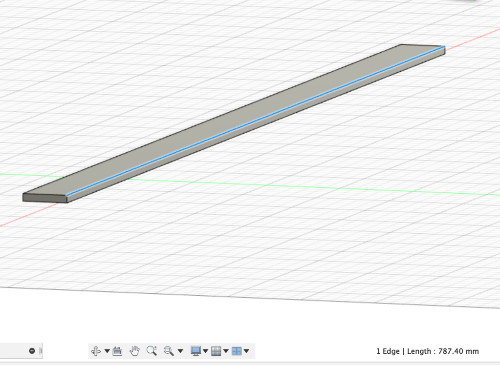
Task: Click the Grid and Snaps icon
Action: pyautogui.click(x=216, y=351)
